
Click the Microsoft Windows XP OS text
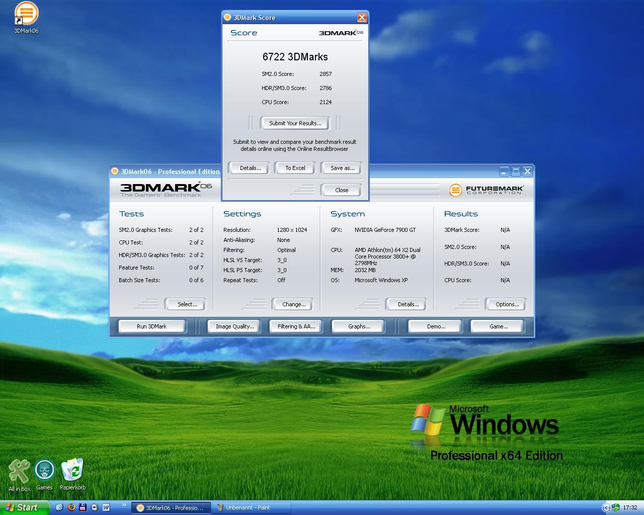[381, 280]
